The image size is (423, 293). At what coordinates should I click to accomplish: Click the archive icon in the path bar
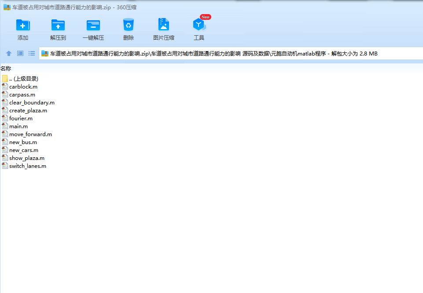pyautogui.click(x=45, y=53)
